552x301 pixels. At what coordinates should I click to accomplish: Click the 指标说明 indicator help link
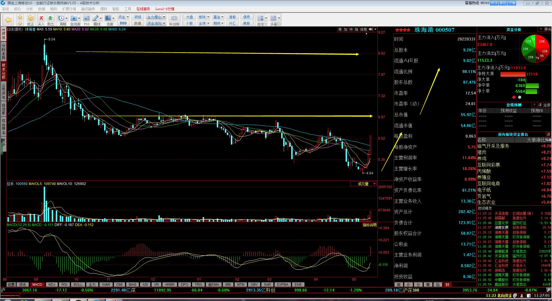pos(369,225)
